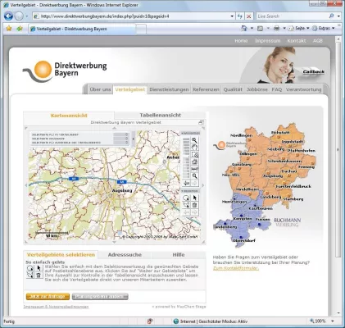Click the printer icon in IE toolbar
The image size is (345, 328).
click(x=276, y=28)
